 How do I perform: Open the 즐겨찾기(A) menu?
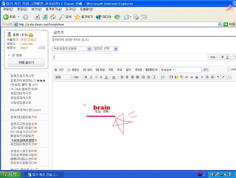click(53, 9)
